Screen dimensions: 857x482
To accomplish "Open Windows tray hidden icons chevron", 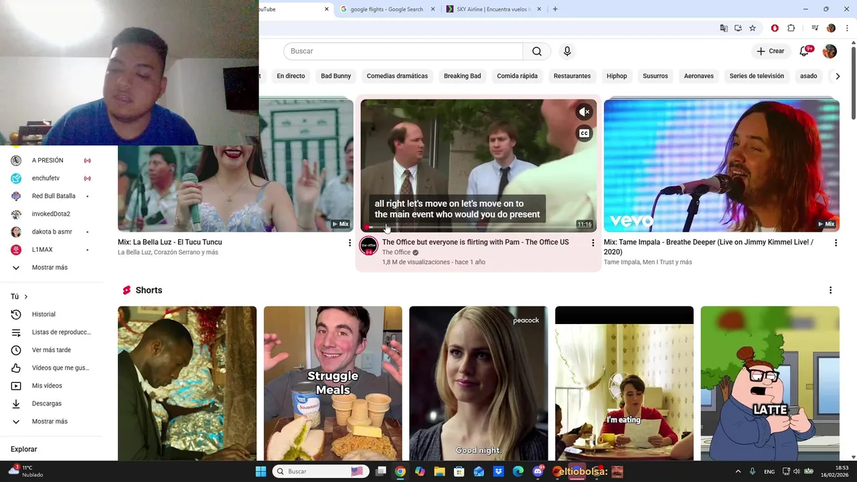I will pyautogui.click(x=738, y=471).
